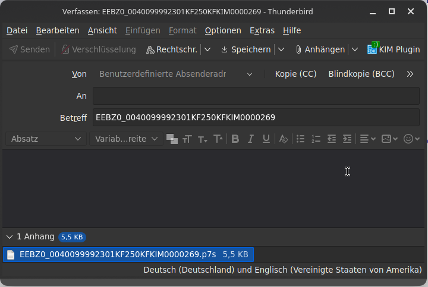This screenshot has height=287, width=428.
Task: Open the insert image dropdown
Action: (x=389, y=139)
